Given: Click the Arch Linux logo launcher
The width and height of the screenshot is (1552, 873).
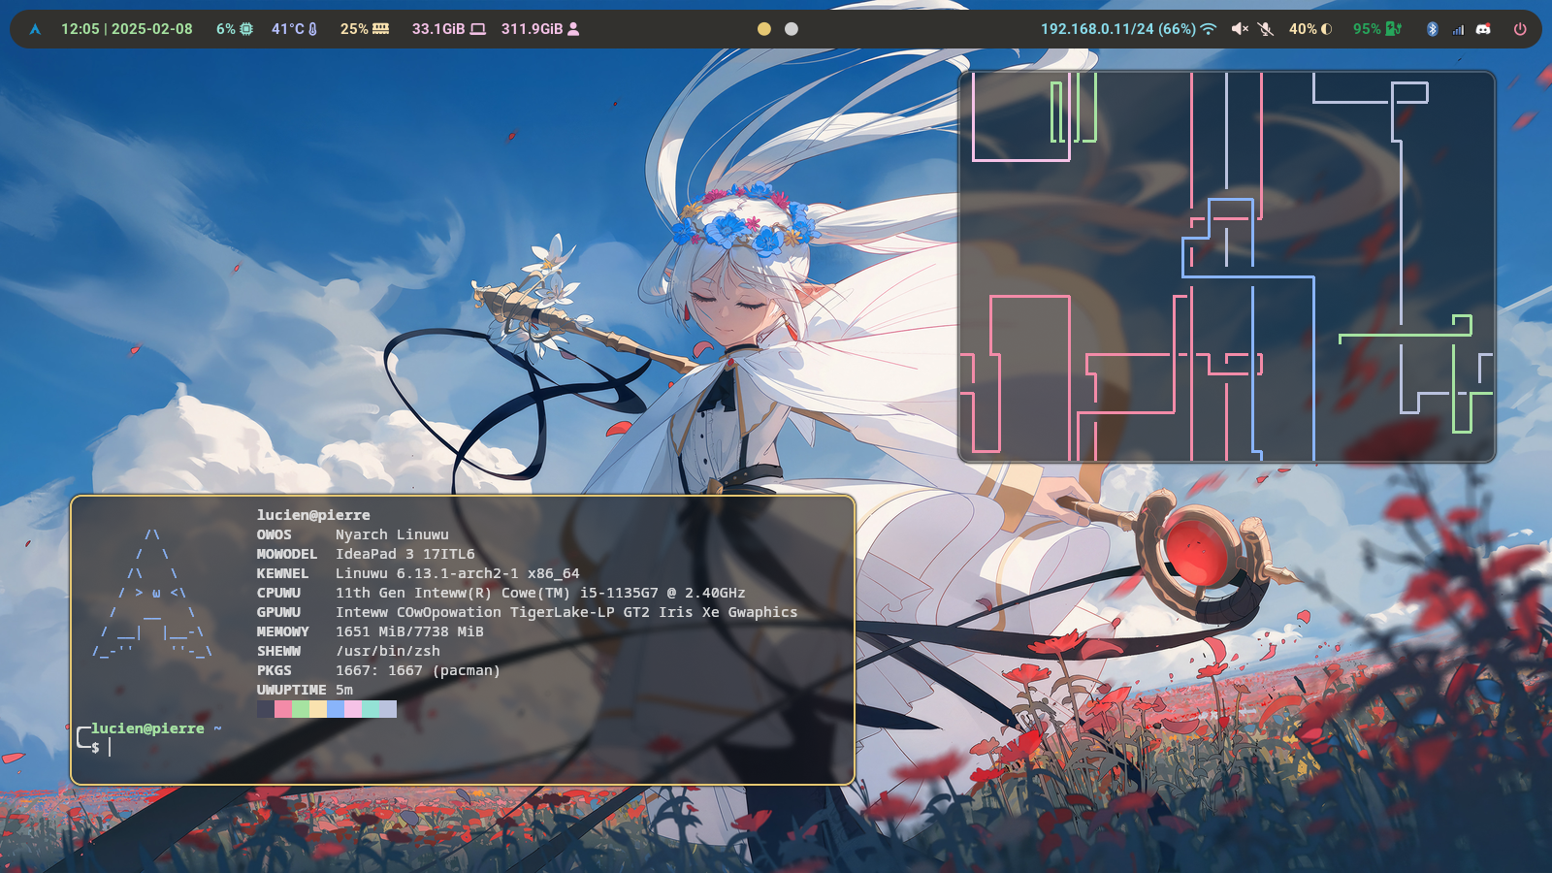Looking at the screenshot, I should click(x=35, y=29).
